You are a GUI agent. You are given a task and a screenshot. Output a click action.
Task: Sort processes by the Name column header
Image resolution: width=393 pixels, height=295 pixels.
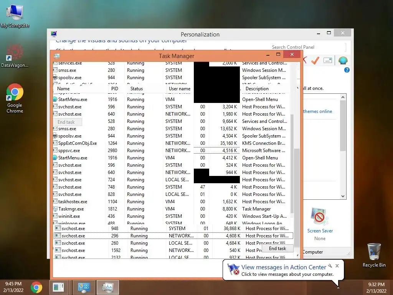coord(63,89)
